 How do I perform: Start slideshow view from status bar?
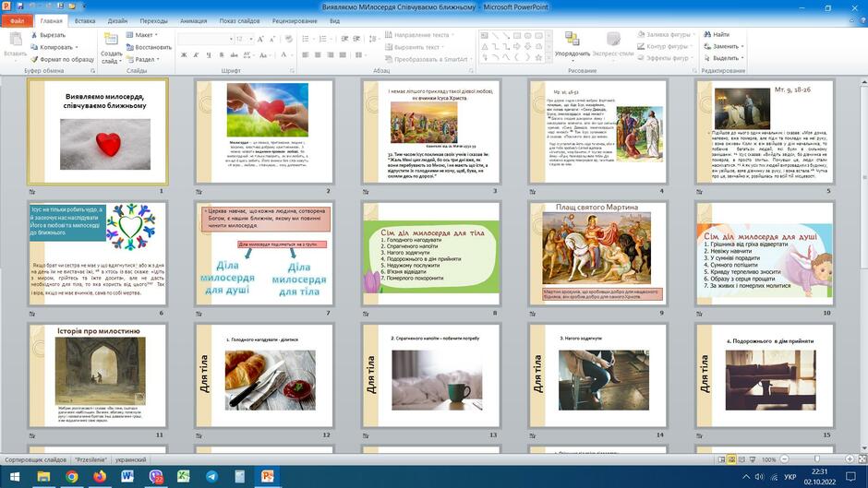(753, 459)
